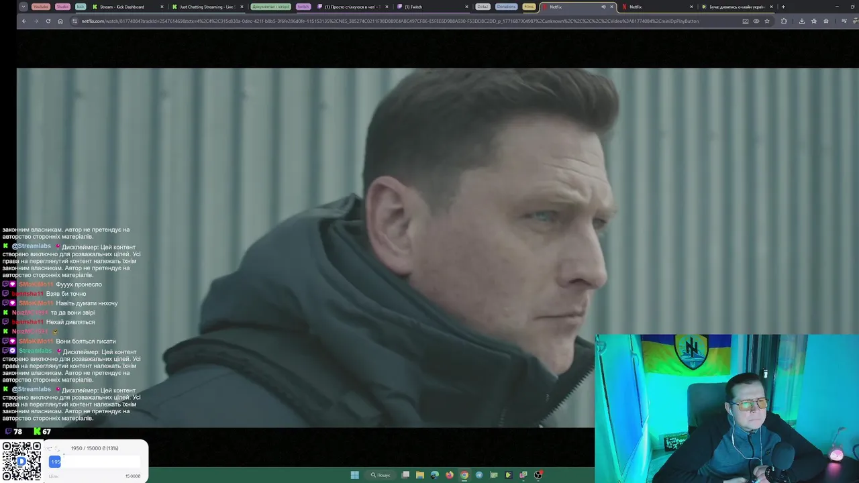
Task: Click the Twitch viewer count 78
Action: click(13, 431)
